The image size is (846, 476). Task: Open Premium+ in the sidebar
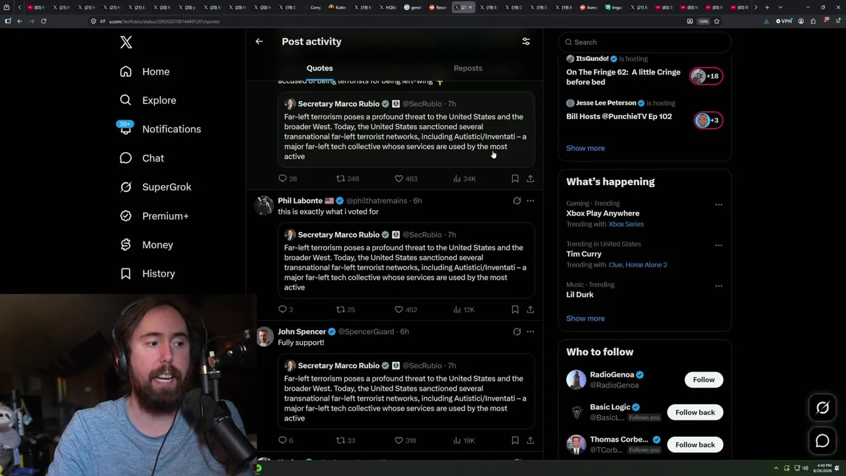tap(154, 216)
